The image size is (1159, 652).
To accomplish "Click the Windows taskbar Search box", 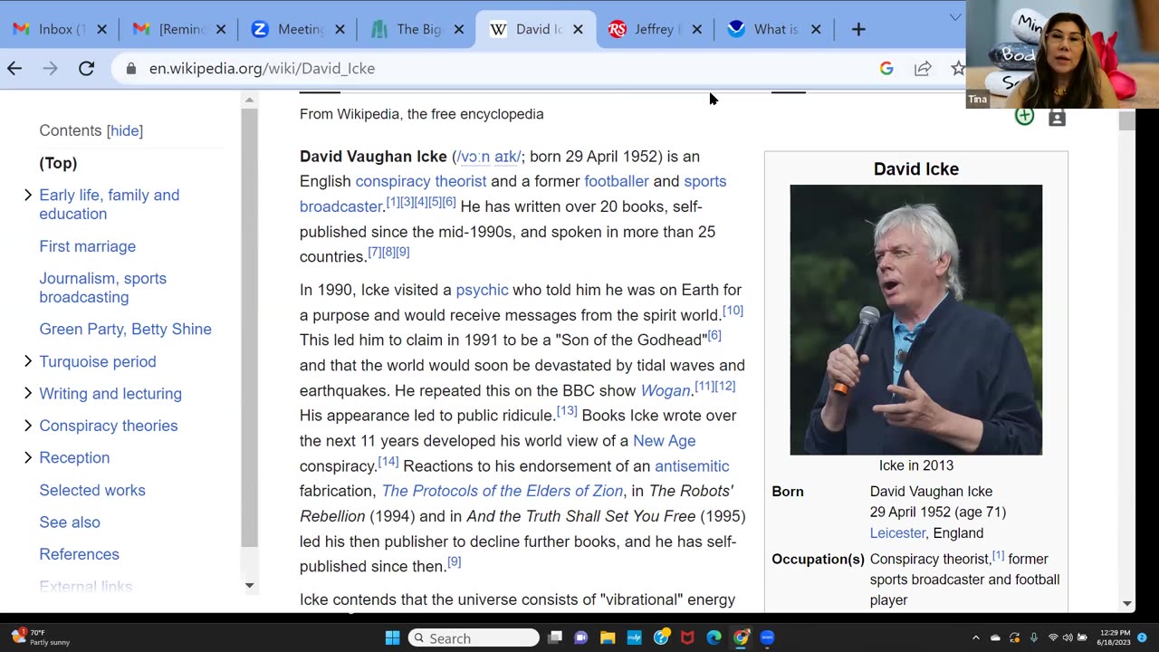I will (x=474, y=638).
